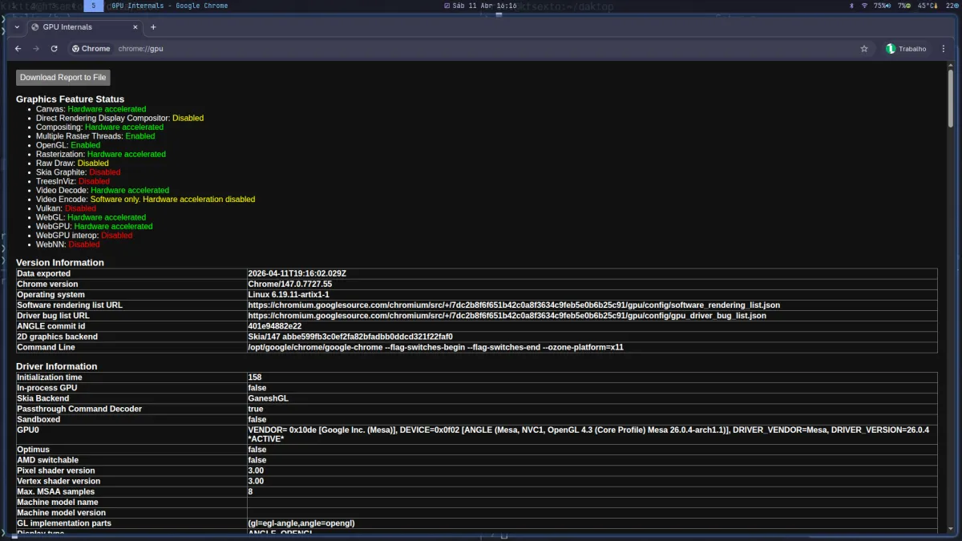Click the Wi-Fi icon in the status bar
The height and width of the screenshot is (541, 962).
pos(864,6)
